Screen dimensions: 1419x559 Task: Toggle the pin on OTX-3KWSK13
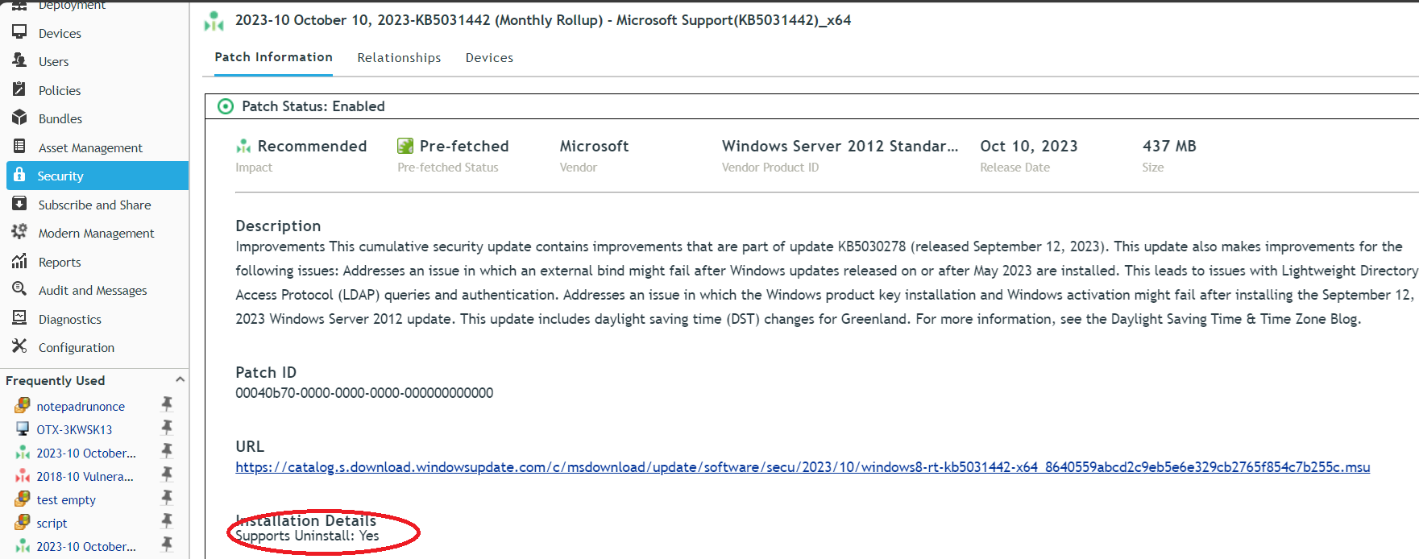(168, 428)
